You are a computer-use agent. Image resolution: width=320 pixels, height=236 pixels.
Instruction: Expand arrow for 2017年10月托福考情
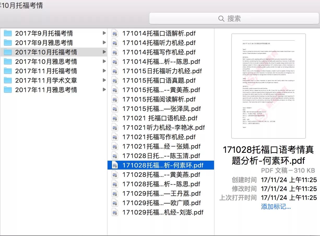tap(104, 52)
